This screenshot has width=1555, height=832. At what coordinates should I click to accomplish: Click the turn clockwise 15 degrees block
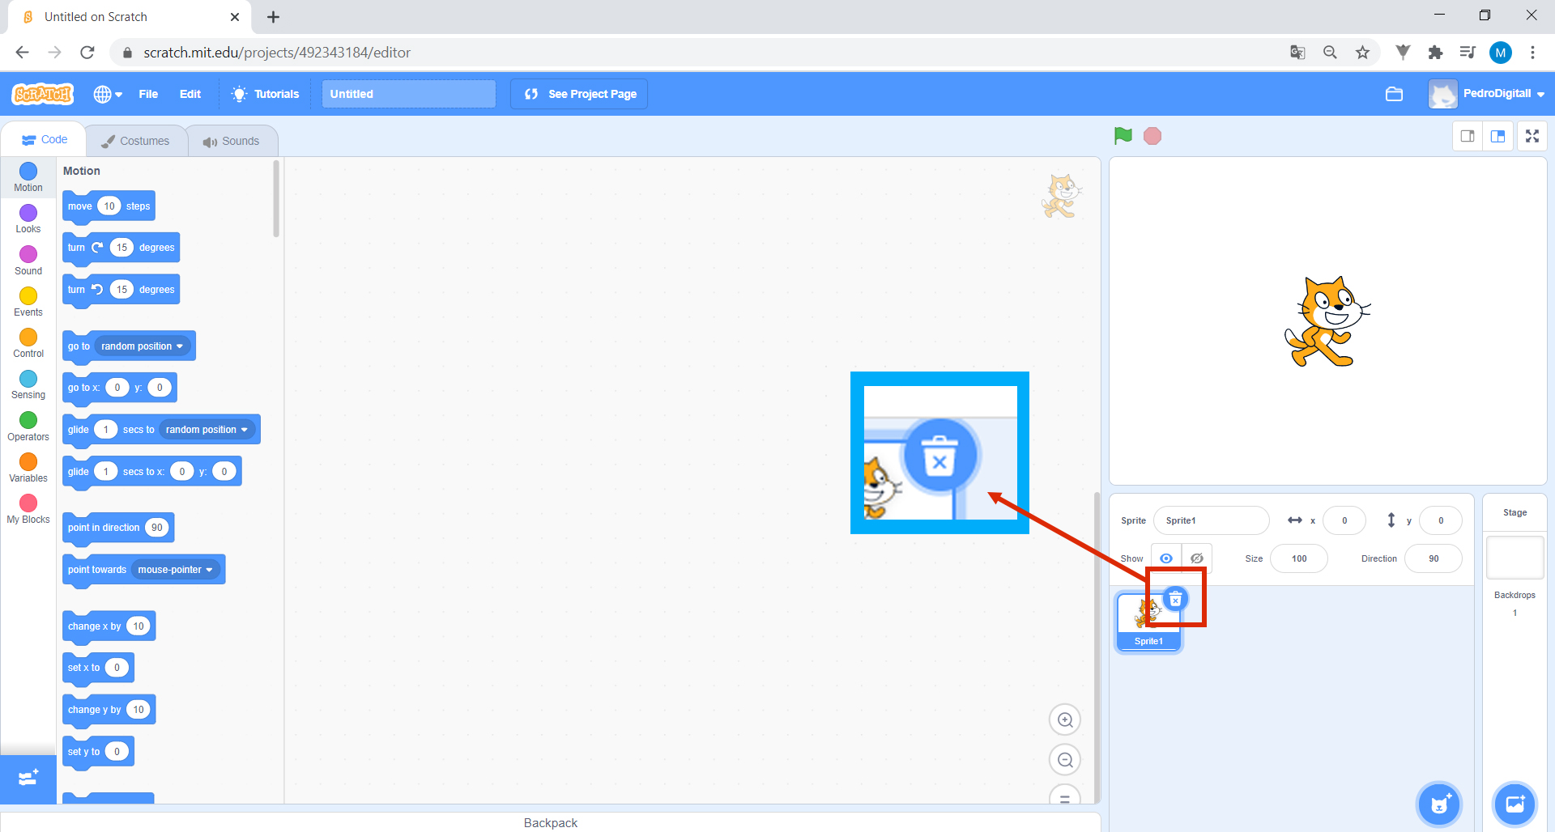tap(121, 248)
